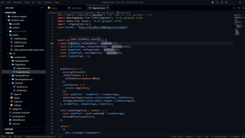Collapse the components folder
The height and width of the screenshot is (138, 245).
[20, 57]
